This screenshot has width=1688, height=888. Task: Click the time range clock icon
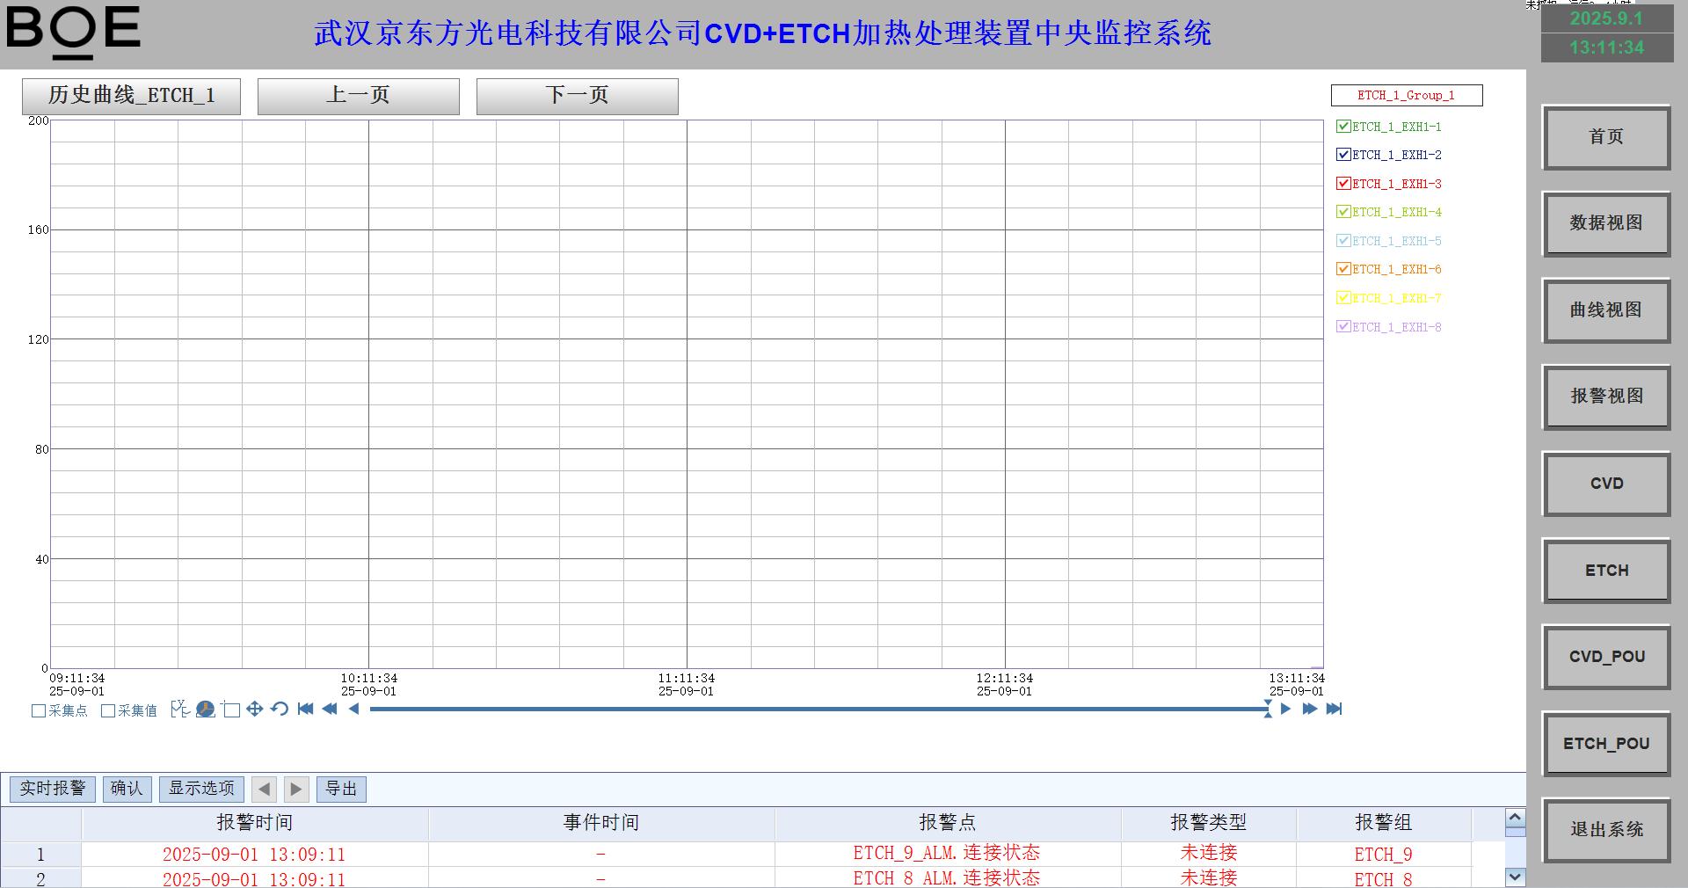pyautogui.click(x=206, y=710)
